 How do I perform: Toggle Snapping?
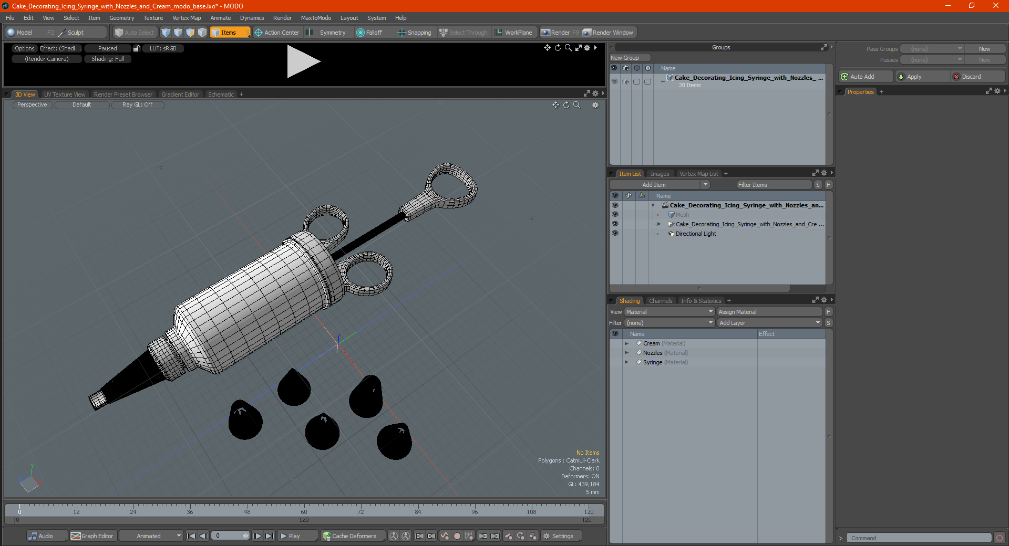click(x=415, y=33)
